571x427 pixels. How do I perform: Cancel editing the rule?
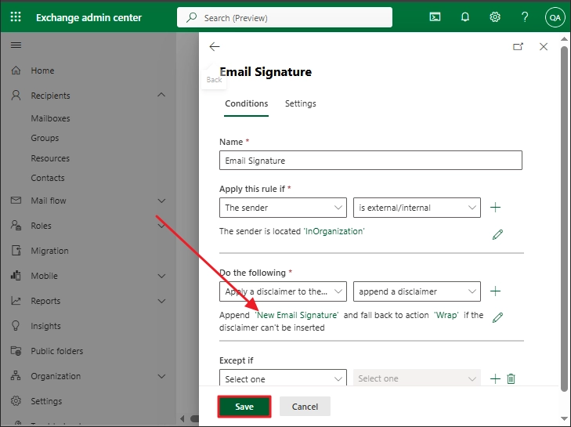pyautogui.click(x=305, y=407)
